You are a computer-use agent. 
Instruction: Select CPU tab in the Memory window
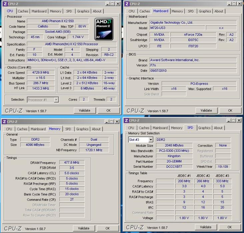[x=9, y=129]
